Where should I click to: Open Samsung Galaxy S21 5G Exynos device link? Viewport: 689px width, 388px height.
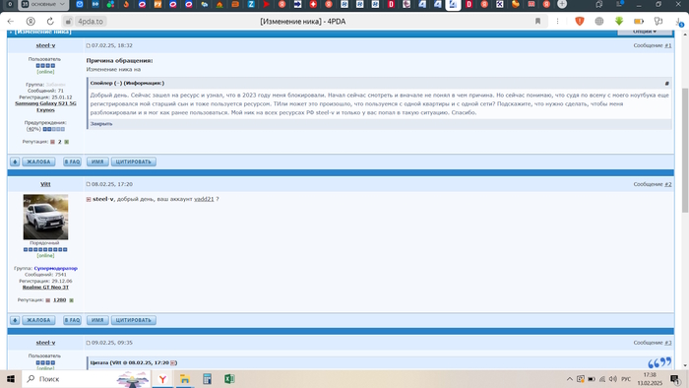(x=45, y=106)
